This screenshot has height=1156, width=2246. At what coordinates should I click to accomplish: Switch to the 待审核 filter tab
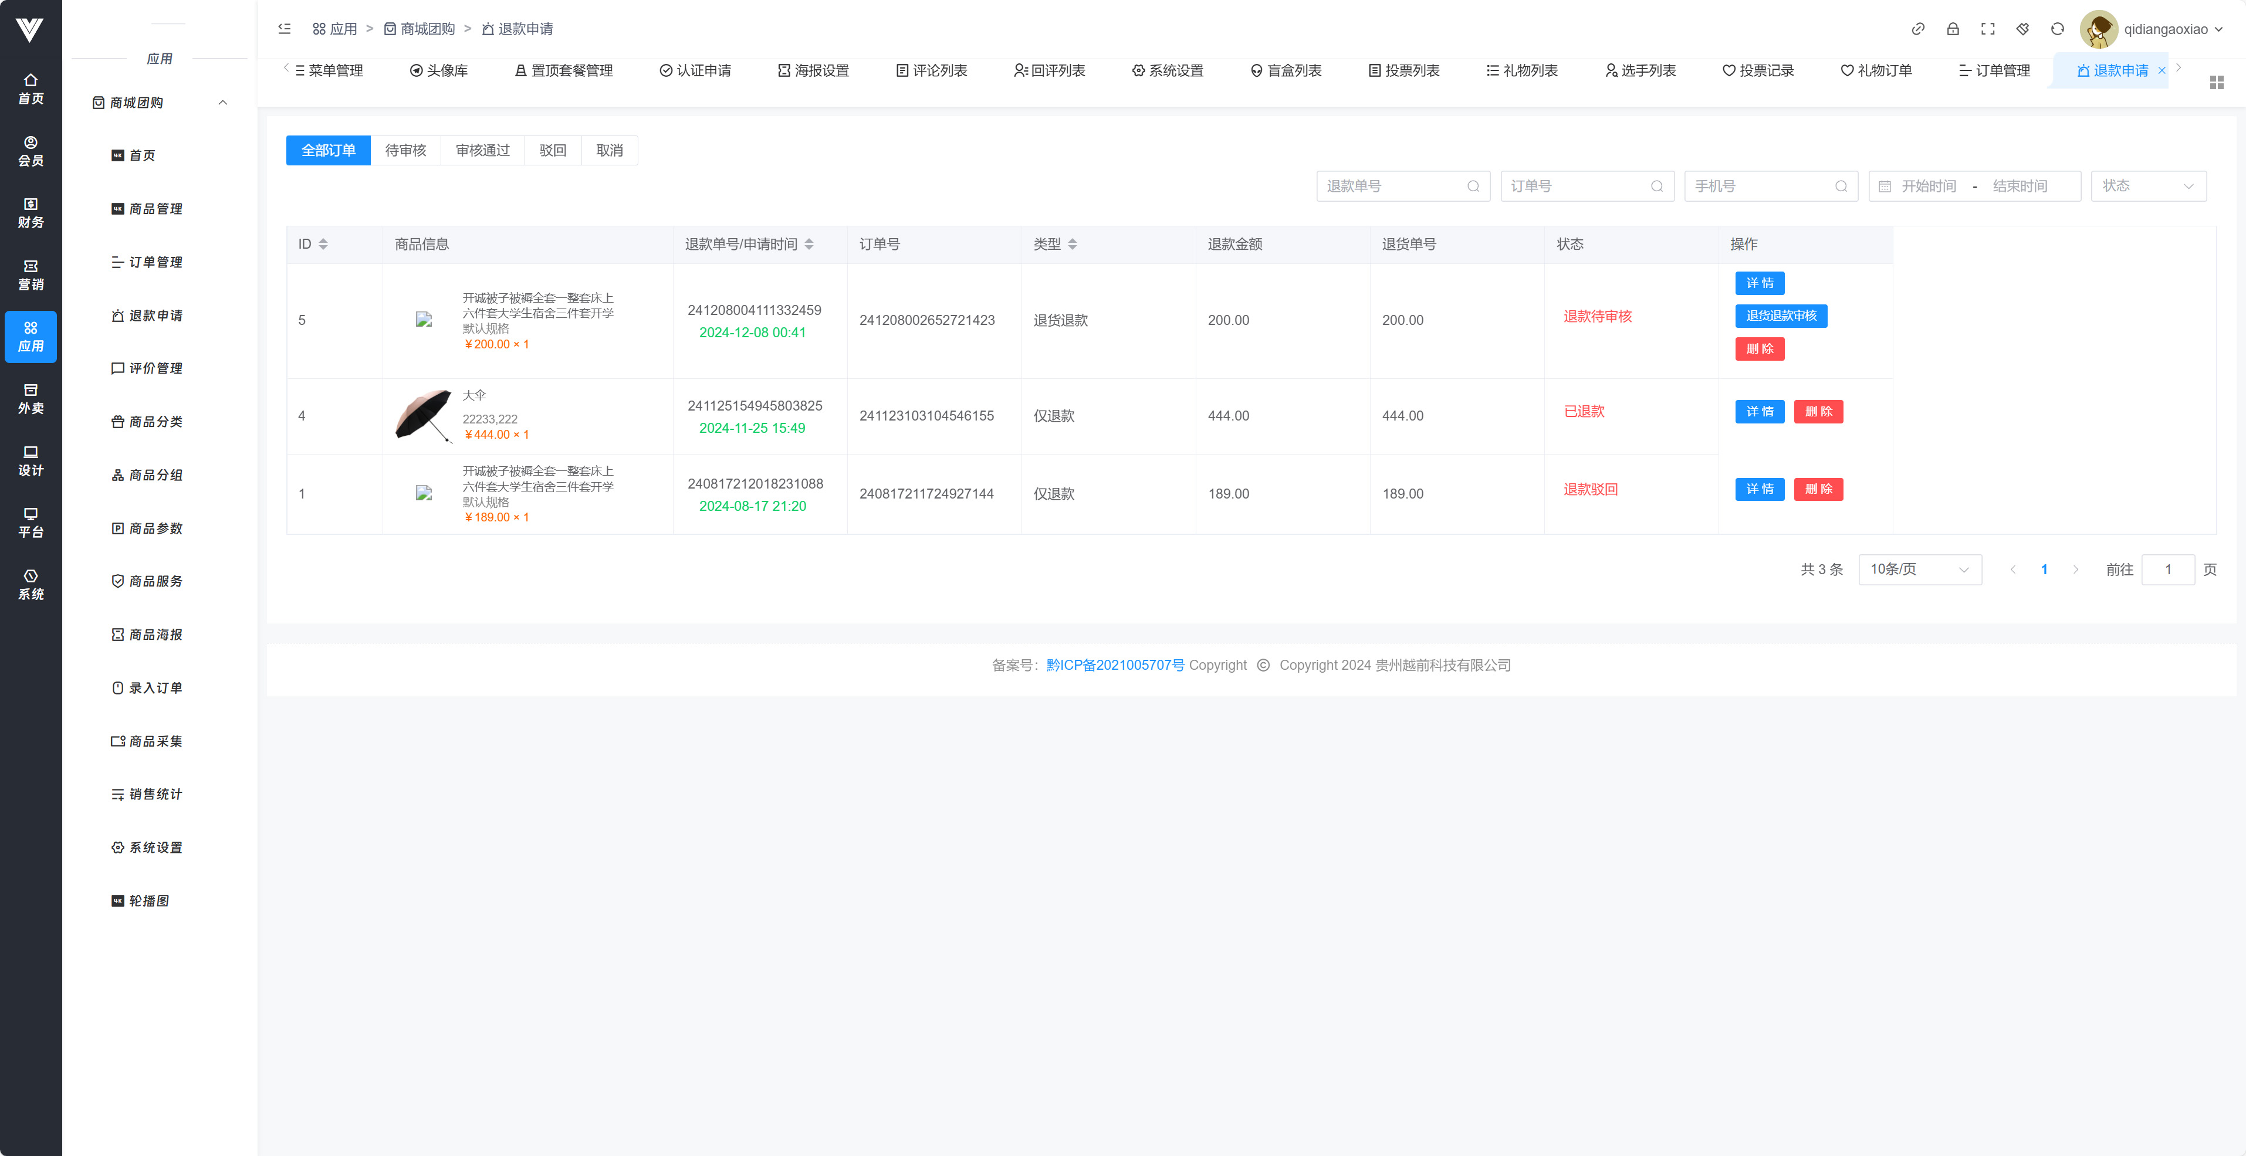[x=405, y=150]
